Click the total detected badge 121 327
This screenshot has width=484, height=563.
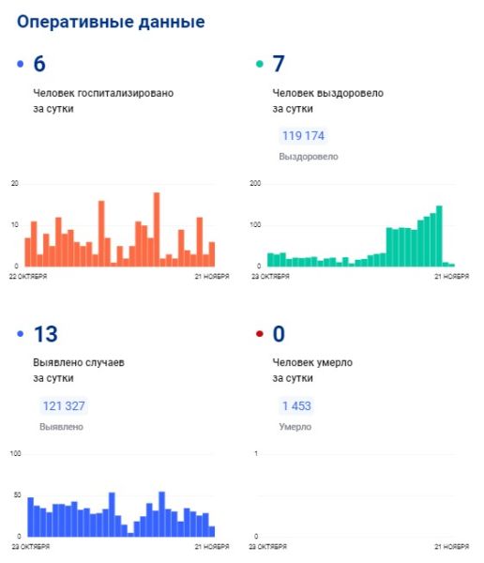pyautogui.click(x=64, y=406)
